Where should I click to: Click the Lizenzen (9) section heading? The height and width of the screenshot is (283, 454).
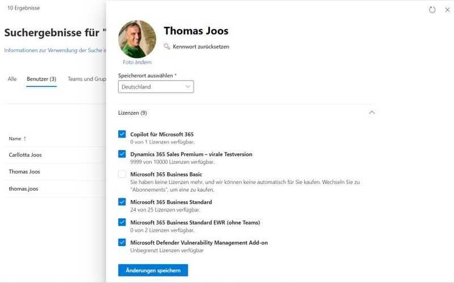coord(132,113)
